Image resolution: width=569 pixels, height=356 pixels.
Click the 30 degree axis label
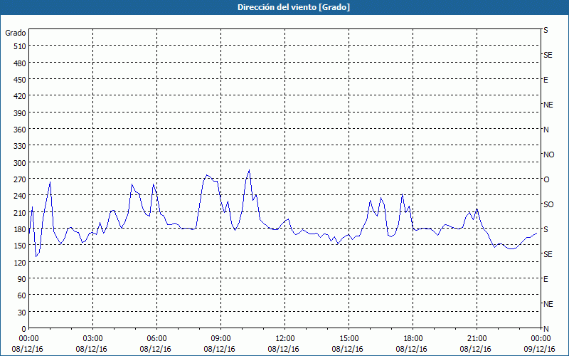(22, 313)
